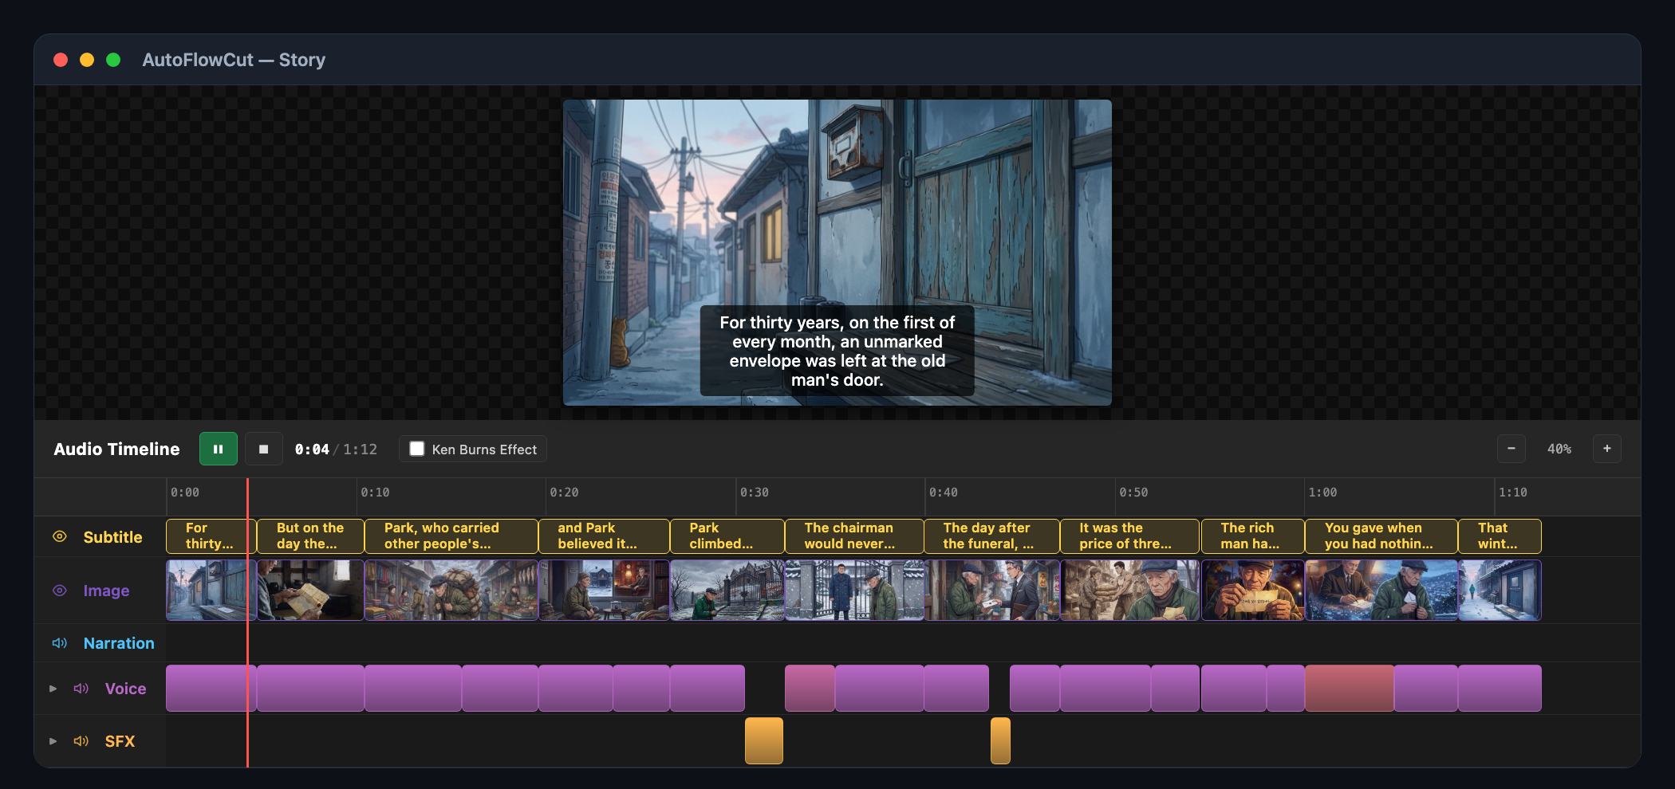This screenshot has width=1675, height=789.
Task: Click the video preview frame
Action: pyautogui.click(x=837, y=253)
